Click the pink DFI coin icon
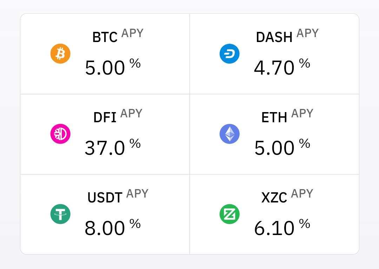Viewport: 379px width, 269px height. (60, 134)
